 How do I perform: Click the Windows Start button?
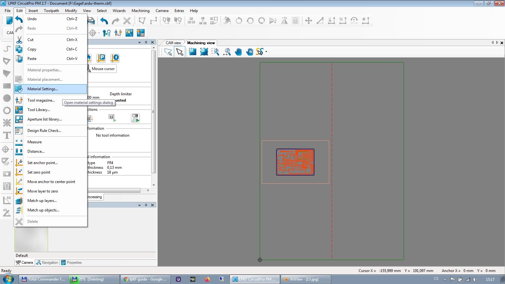tap(8, 279)
